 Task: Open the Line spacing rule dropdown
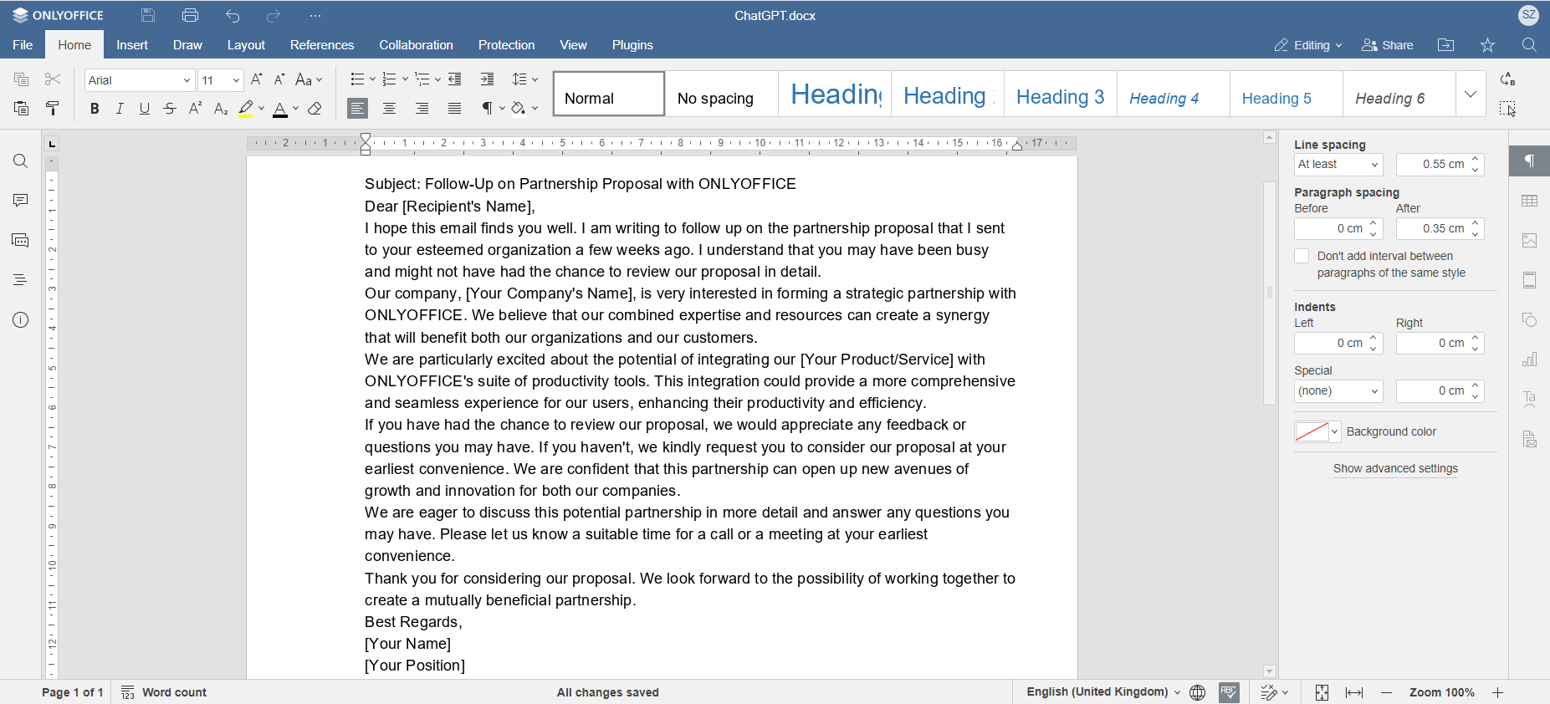[x=1338, y=165]
